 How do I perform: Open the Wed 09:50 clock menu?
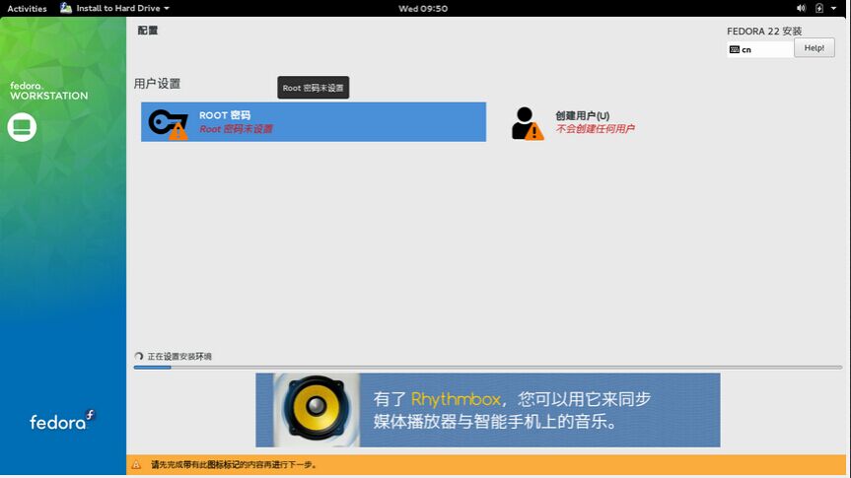423,8
